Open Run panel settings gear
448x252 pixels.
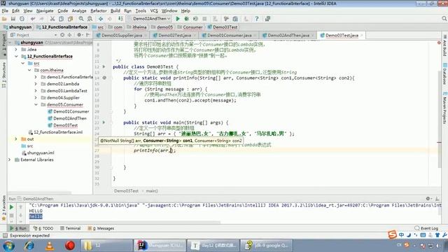(x=428, y=199)
